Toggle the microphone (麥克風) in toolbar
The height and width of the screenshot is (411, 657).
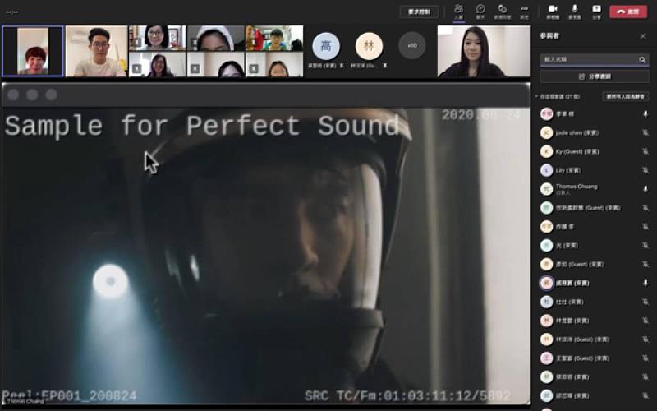pyautogui.click(x=575, y=11)
